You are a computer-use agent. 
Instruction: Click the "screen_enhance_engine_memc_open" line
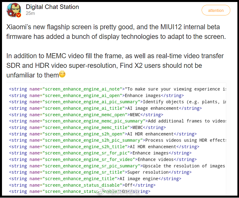pyautogui.click(x=86, y=115)
